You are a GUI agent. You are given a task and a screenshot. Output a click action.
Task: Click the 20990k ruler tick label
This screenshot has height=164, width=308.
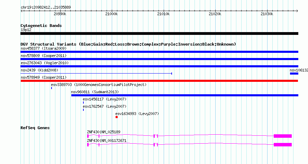60,14
